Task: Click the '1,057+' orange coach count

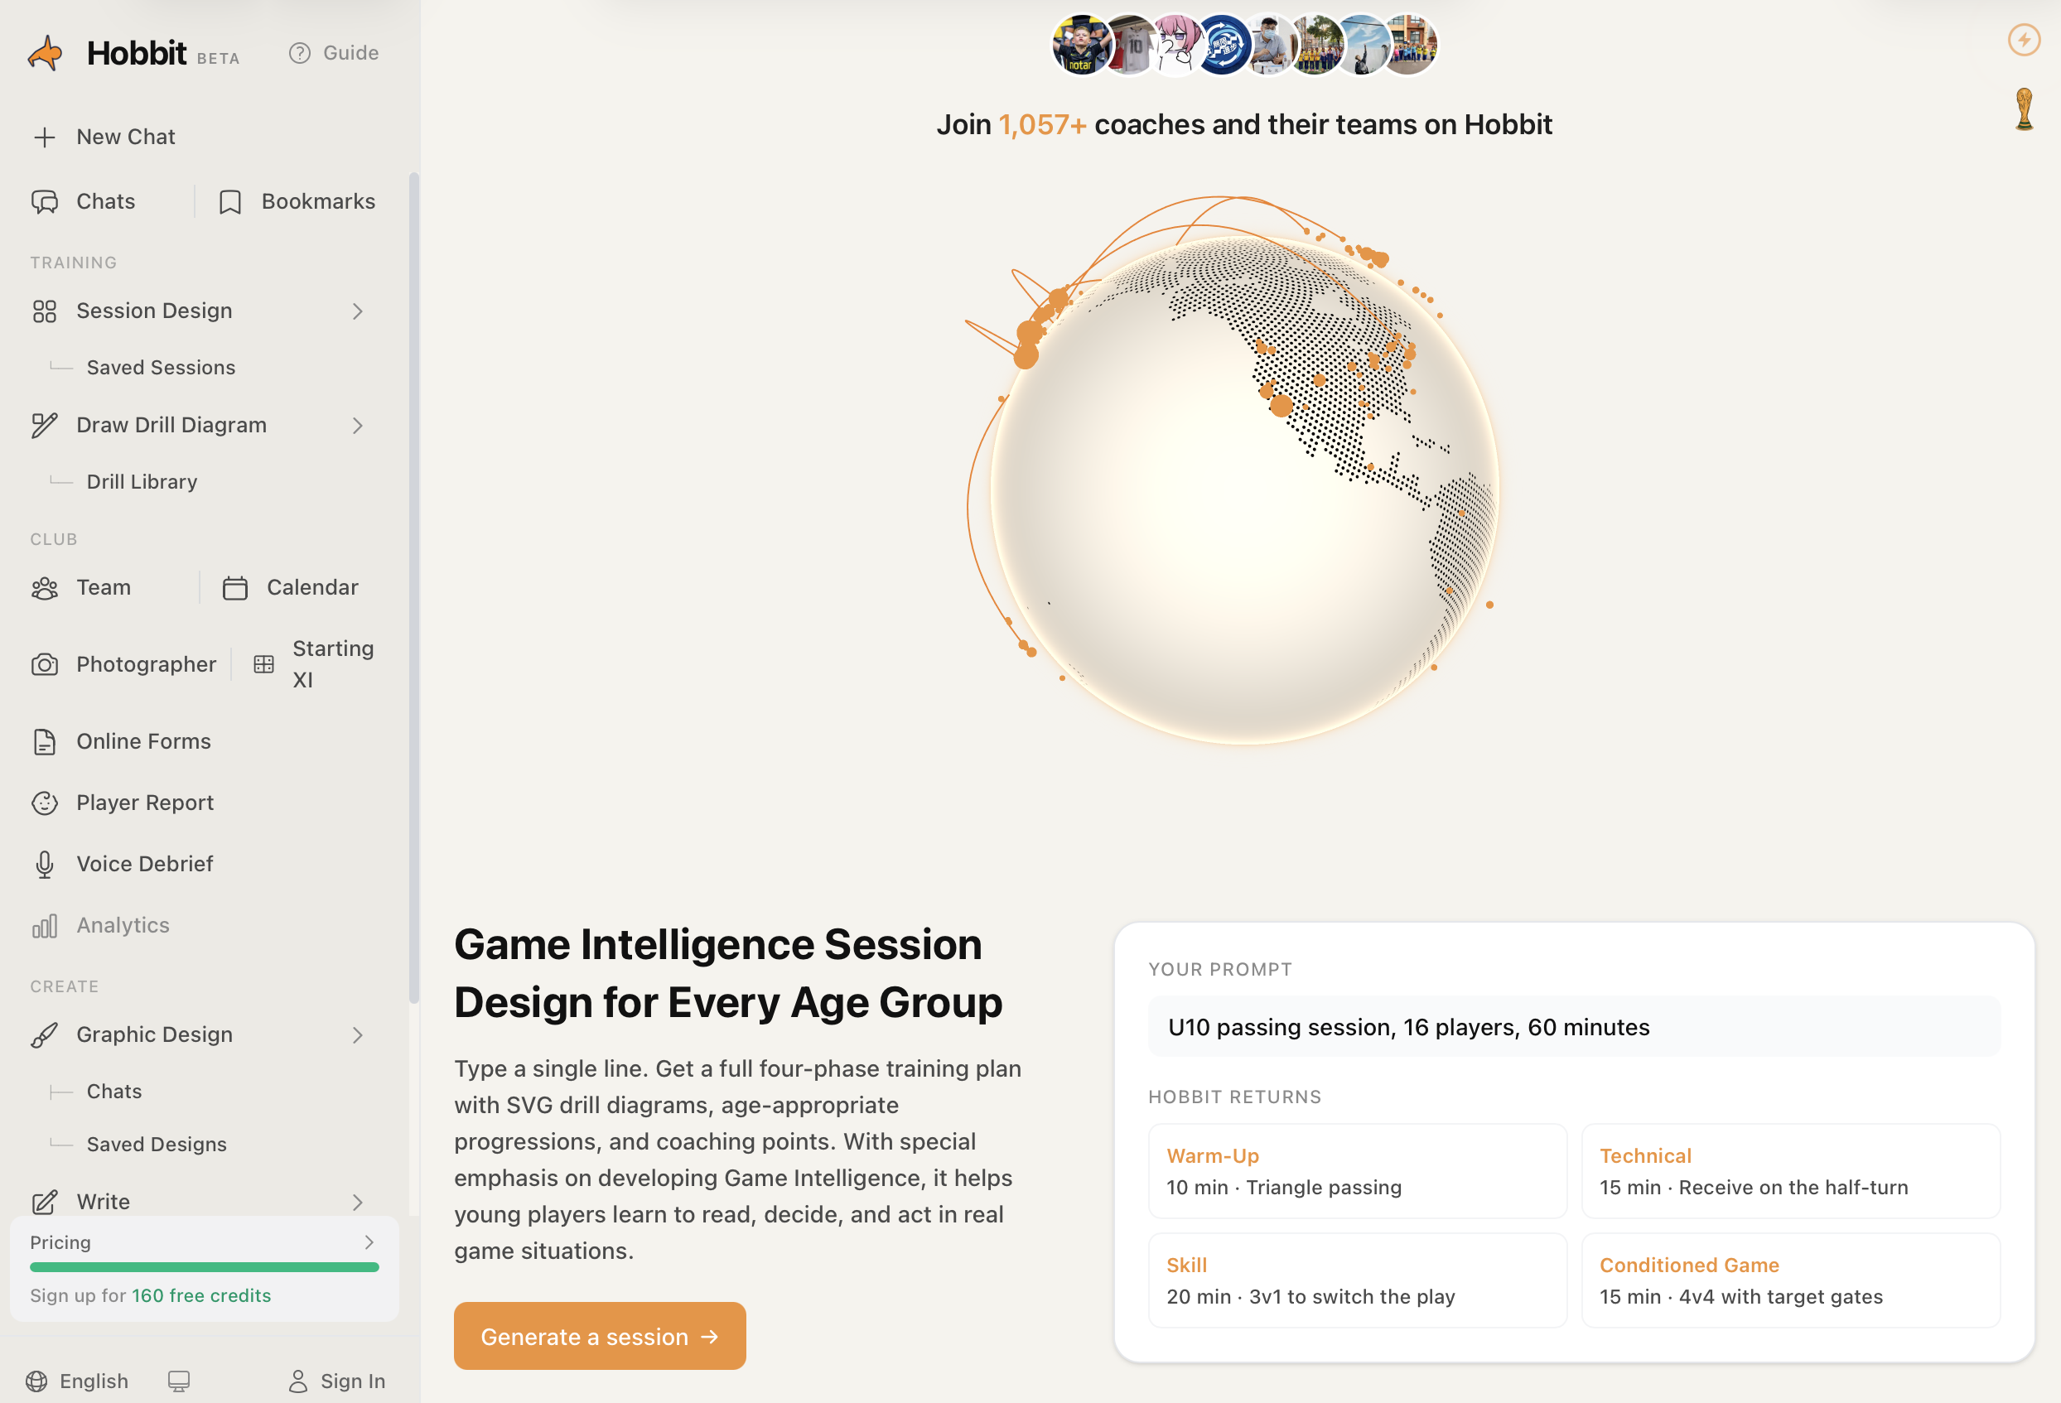Action: pyautogui.click(x=1043, y=125)
